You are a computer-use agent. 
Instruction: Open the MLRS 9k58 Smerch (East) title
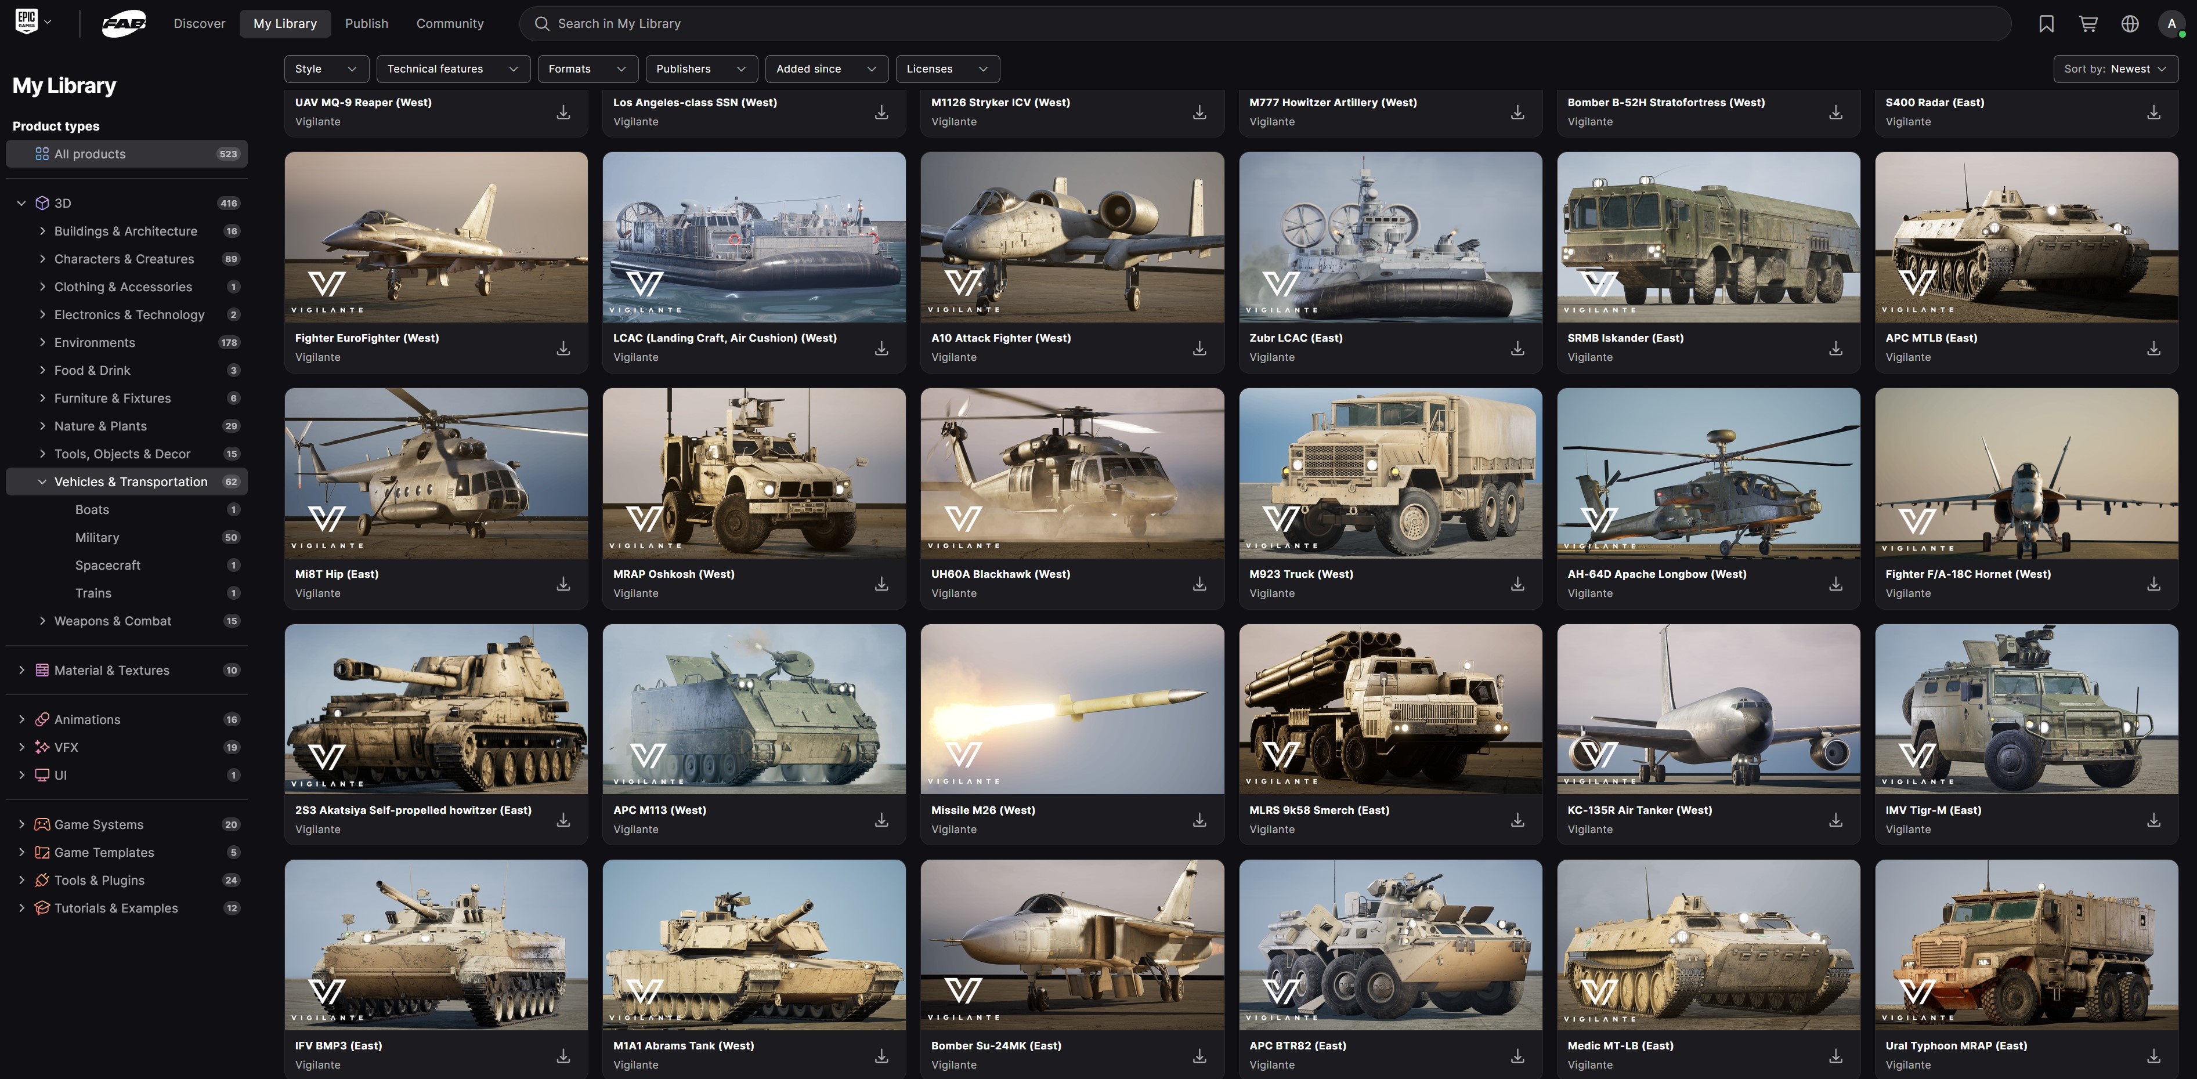pyautogui.click(x=1318, y=810)
